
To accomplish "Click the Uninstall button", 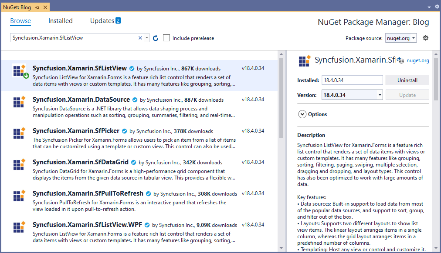I will [407, 80].
